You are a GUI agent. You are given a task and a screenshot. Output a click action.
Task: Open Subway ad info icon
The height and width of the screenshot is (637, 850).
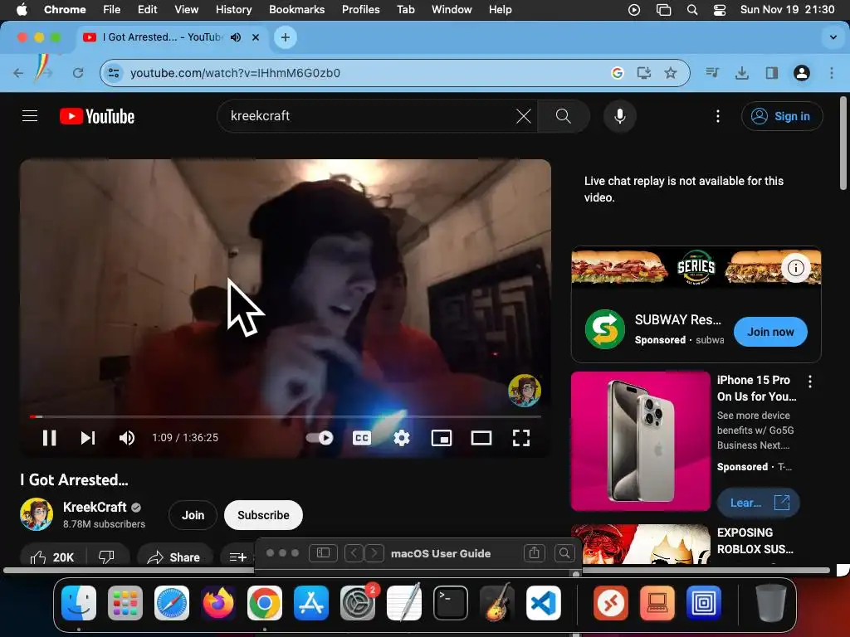[x=796, y=268]
